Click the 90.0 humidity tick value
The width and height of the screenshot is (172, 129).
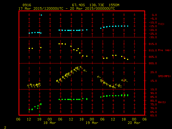click(x=153, y=93)
